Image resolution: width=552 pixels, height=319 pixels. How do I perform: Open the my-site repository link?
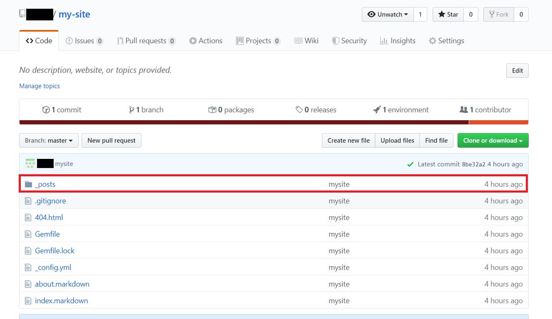(x=74, y=15)
